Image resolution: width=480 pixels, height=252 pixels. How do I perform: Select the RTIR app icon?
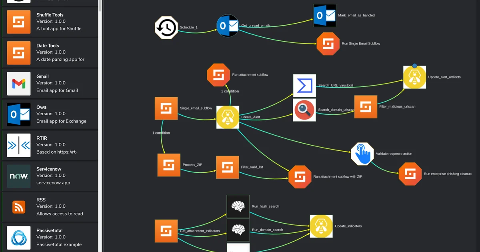[19, 145]
